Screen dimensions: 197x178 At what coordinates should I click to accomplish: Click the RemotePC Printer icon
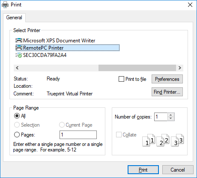(x=19, y=48)
